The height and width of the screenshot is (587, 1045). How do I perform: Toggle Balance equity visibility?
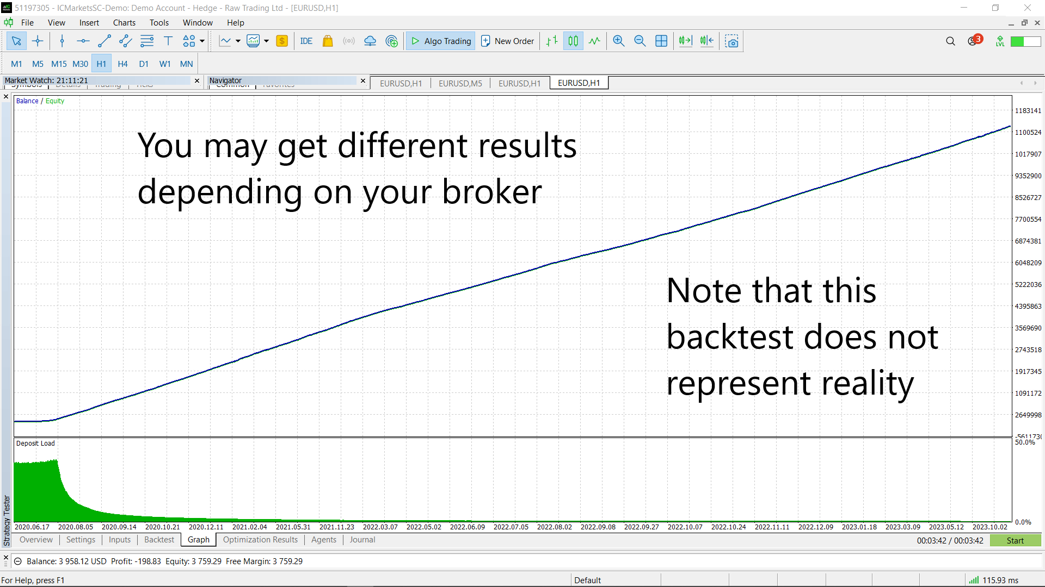40,101
